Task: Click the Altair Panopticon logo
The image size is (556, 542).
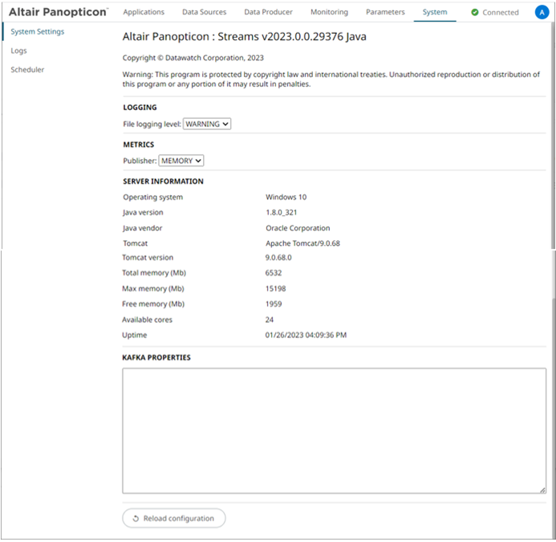Action: 58,12
